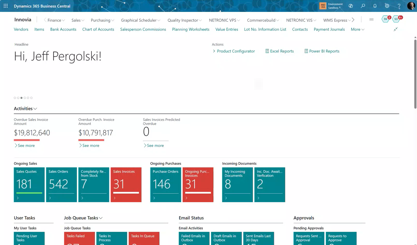417x245 pixels.
Task: Open the Excel Reports action
Action: click(x=282, y=51)
